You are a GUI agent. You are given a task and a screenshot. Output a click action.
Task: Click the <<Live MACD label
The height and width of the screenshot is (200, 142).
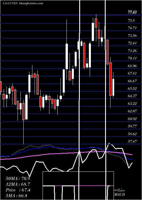point(120,193)
